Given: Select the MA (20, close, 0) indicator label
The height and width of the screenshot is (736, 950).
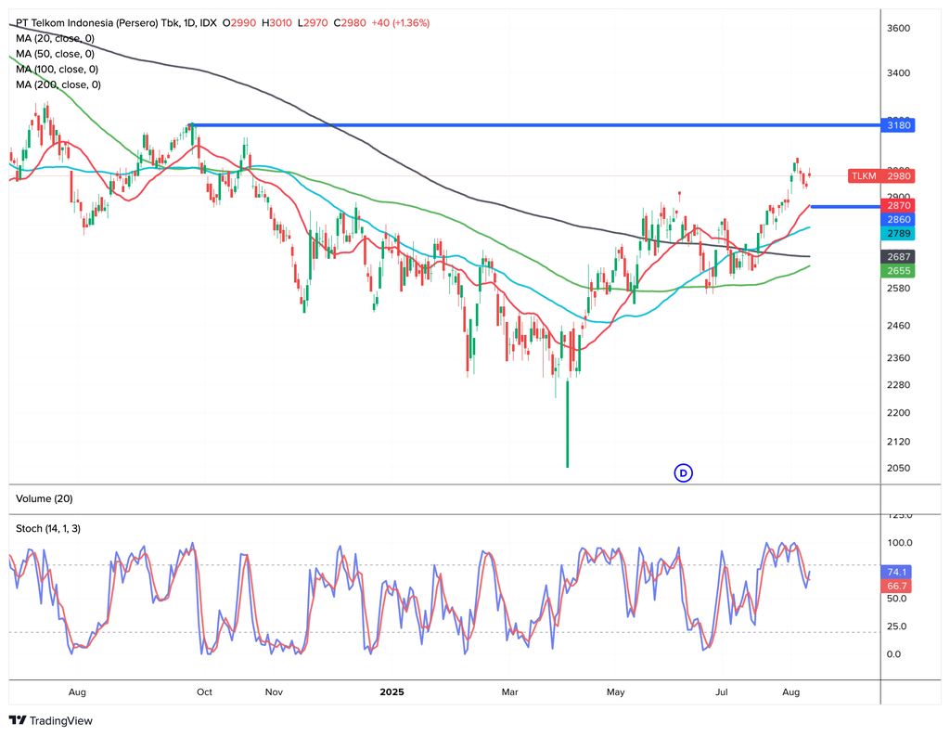Looking at the screenshot, I should tap(55, 38).
